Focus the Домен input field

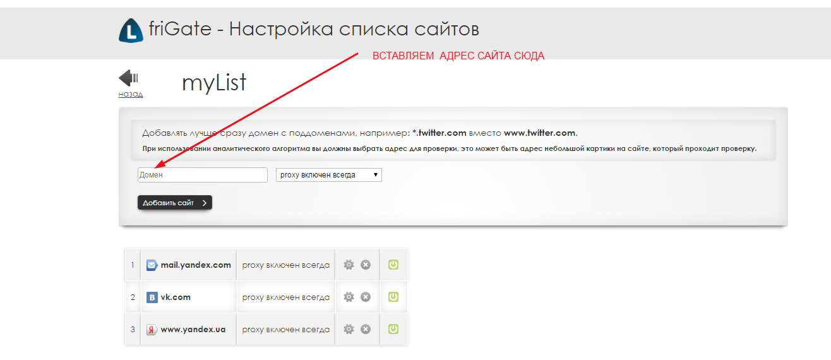click(x=203, y=175)
